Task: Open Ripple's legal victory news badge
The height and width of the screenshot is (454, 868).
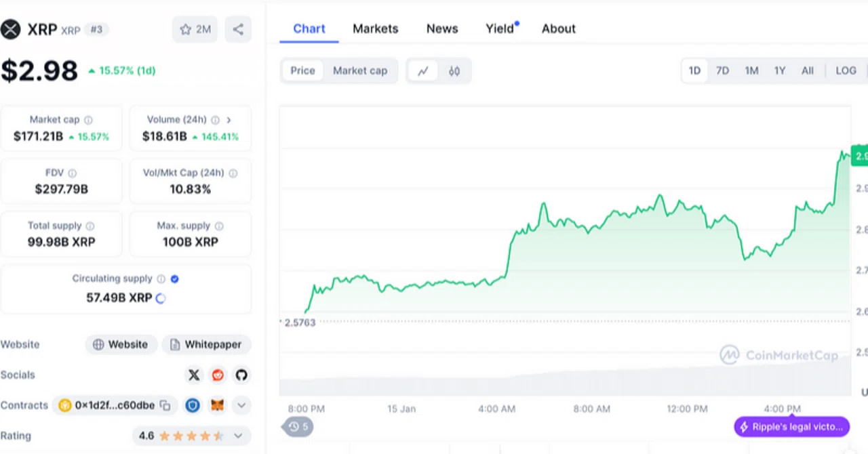Action: point(791,427)
